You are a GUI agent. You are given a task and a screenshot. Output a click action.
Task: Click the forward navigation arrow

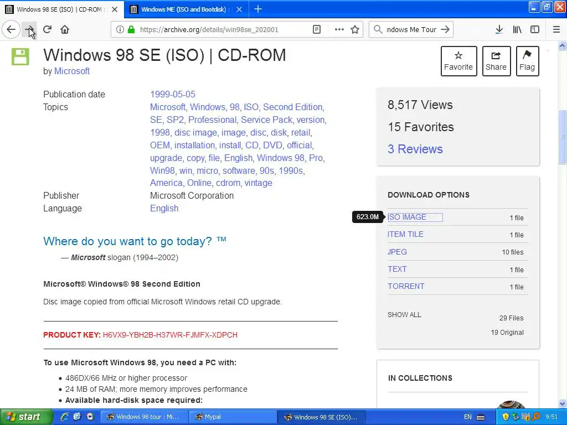(x=30, y=29)
